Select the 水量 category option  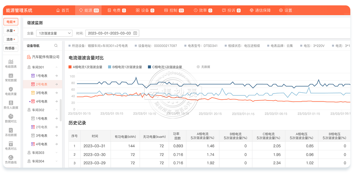pyautogui.click(x=11, y=31)
